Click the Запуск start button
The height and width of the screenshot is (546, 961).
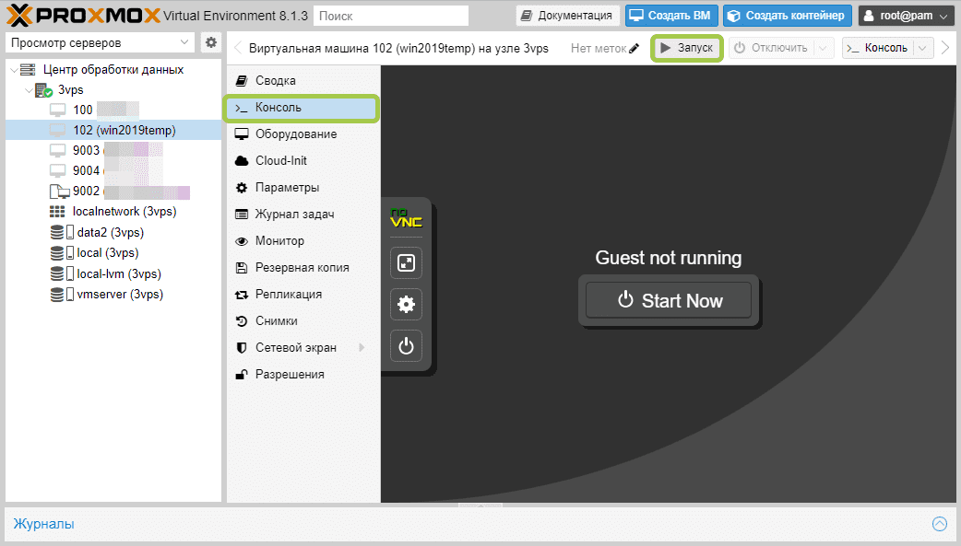coord(686,48)
